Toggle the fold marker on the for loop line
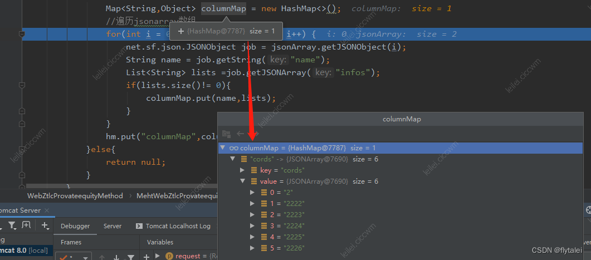Viewport: 591px width, 260px height. pyautogui.click(x=22, y=35)
